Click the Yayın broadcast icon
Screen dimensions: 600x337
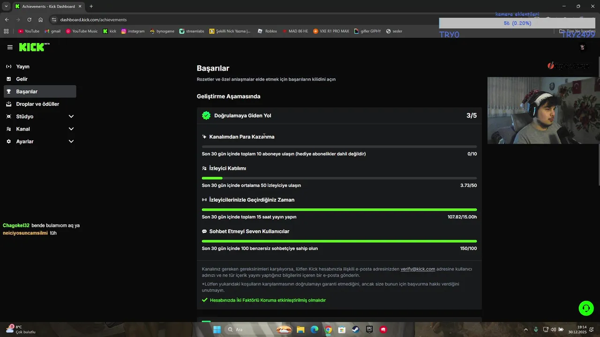click(x=9, y=66)
